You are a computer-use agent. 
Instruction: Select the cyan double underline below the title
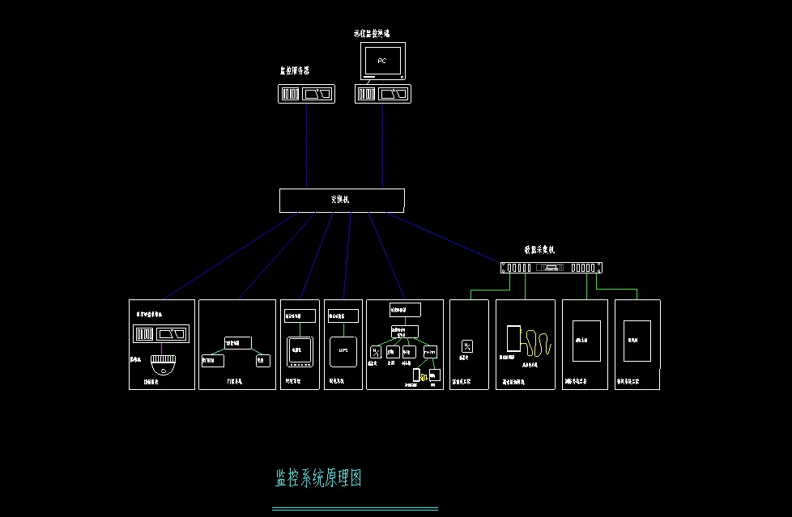pyautogui.click(x=355, y=509)
